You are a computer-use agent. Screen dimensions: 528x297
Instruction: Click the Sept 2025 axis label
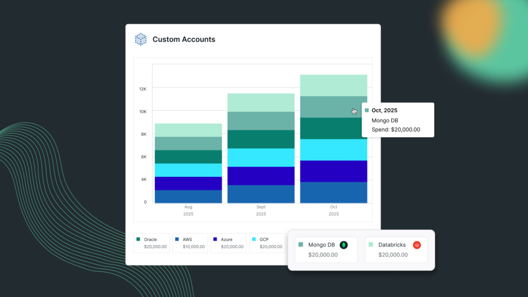[261, 210]
